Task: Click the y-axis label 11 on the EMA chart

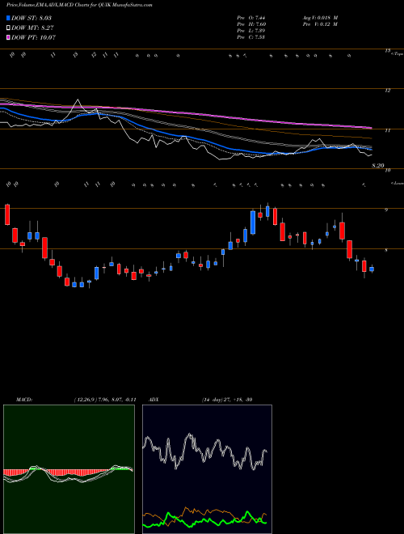Action: pos(387,130)
